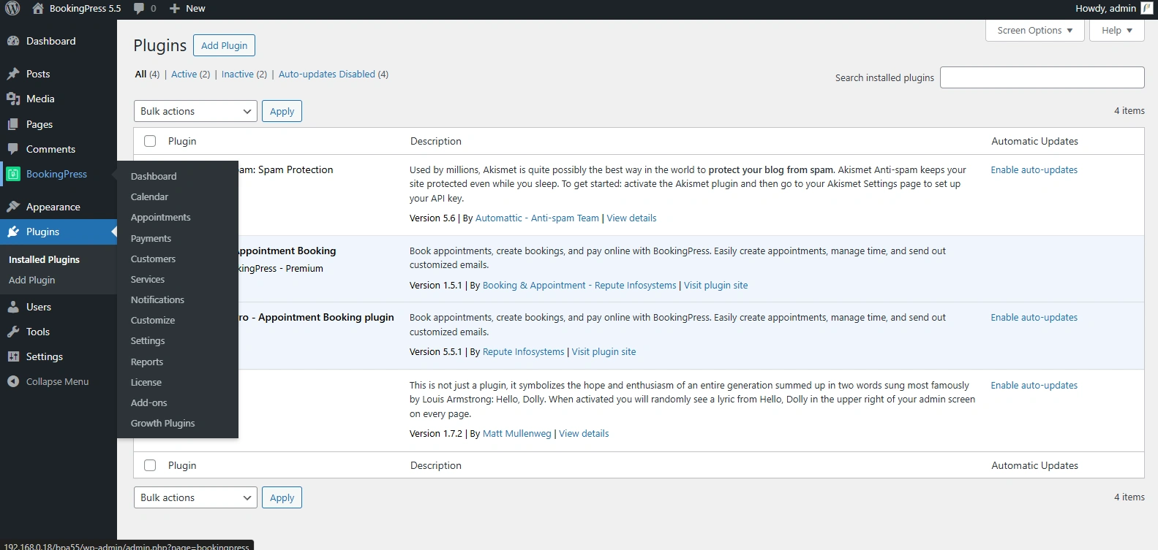
Task: Visit plugin site for version 5.5.1 plugin
Action: pos(604,352)
